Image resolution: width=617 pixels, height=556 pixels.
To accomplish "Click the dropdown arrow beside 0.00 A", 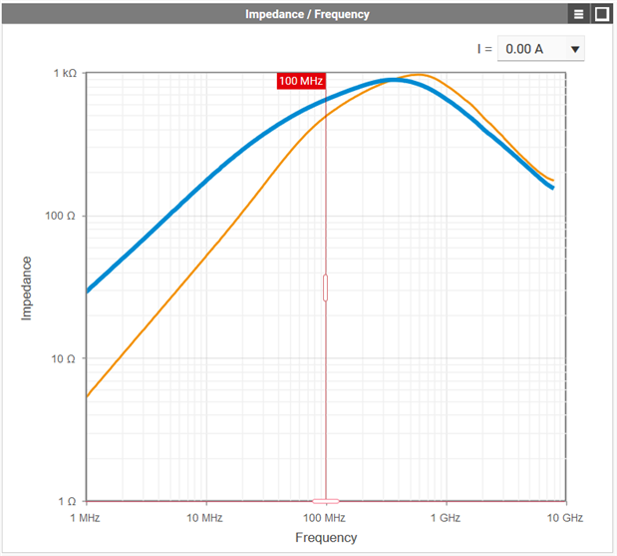I will 575,49.
